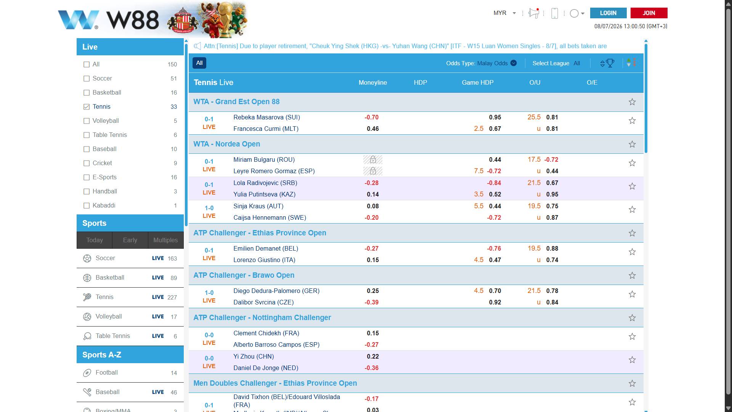Open the mobile phone icon in header
The image size is (732, 412).
555,13
